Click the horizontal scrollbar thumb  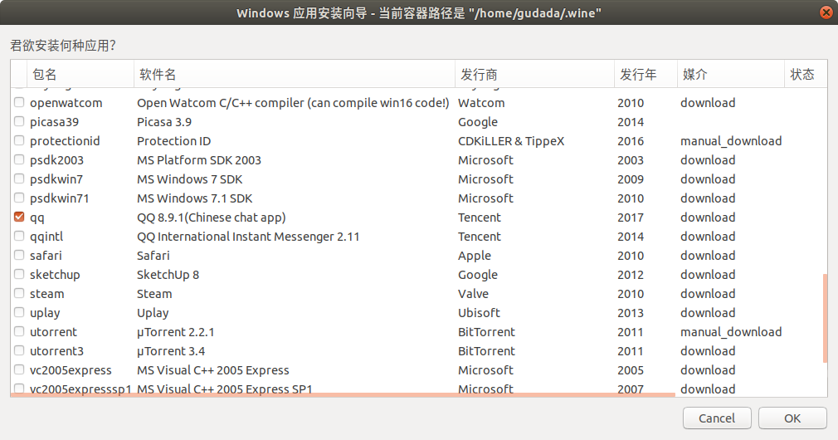pos(343,395)
